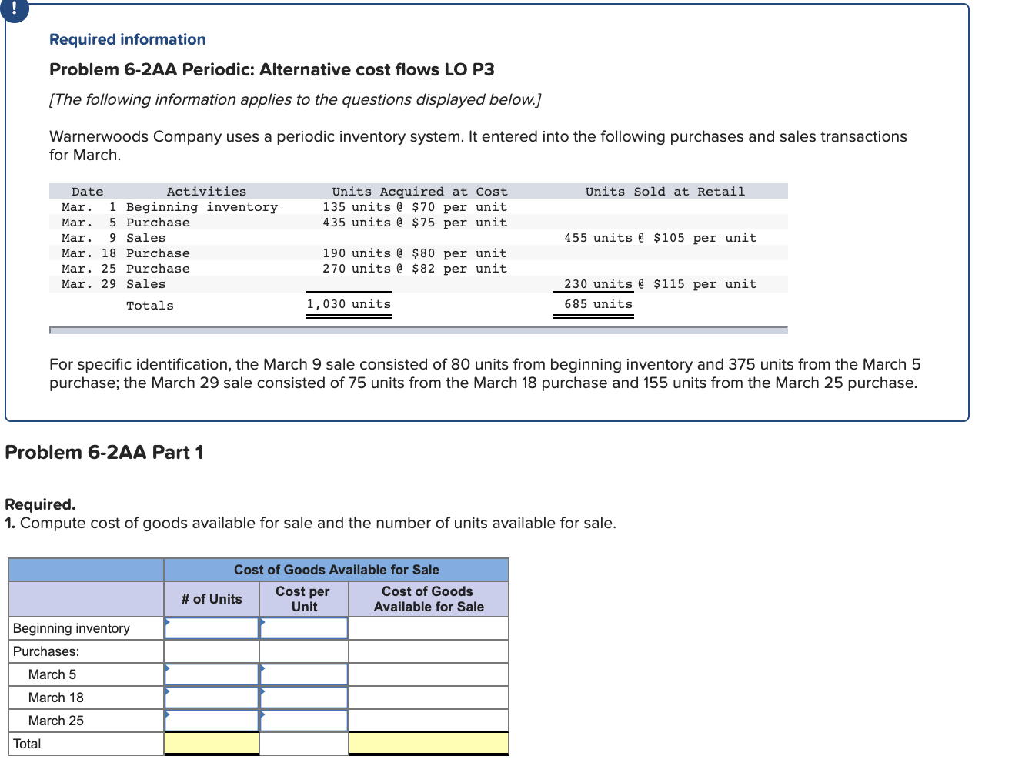This screenshot has width=1022, height=773.
Task: Click the blue corner marker on Beginning inventory units cell
Action: tap(167, 621)
